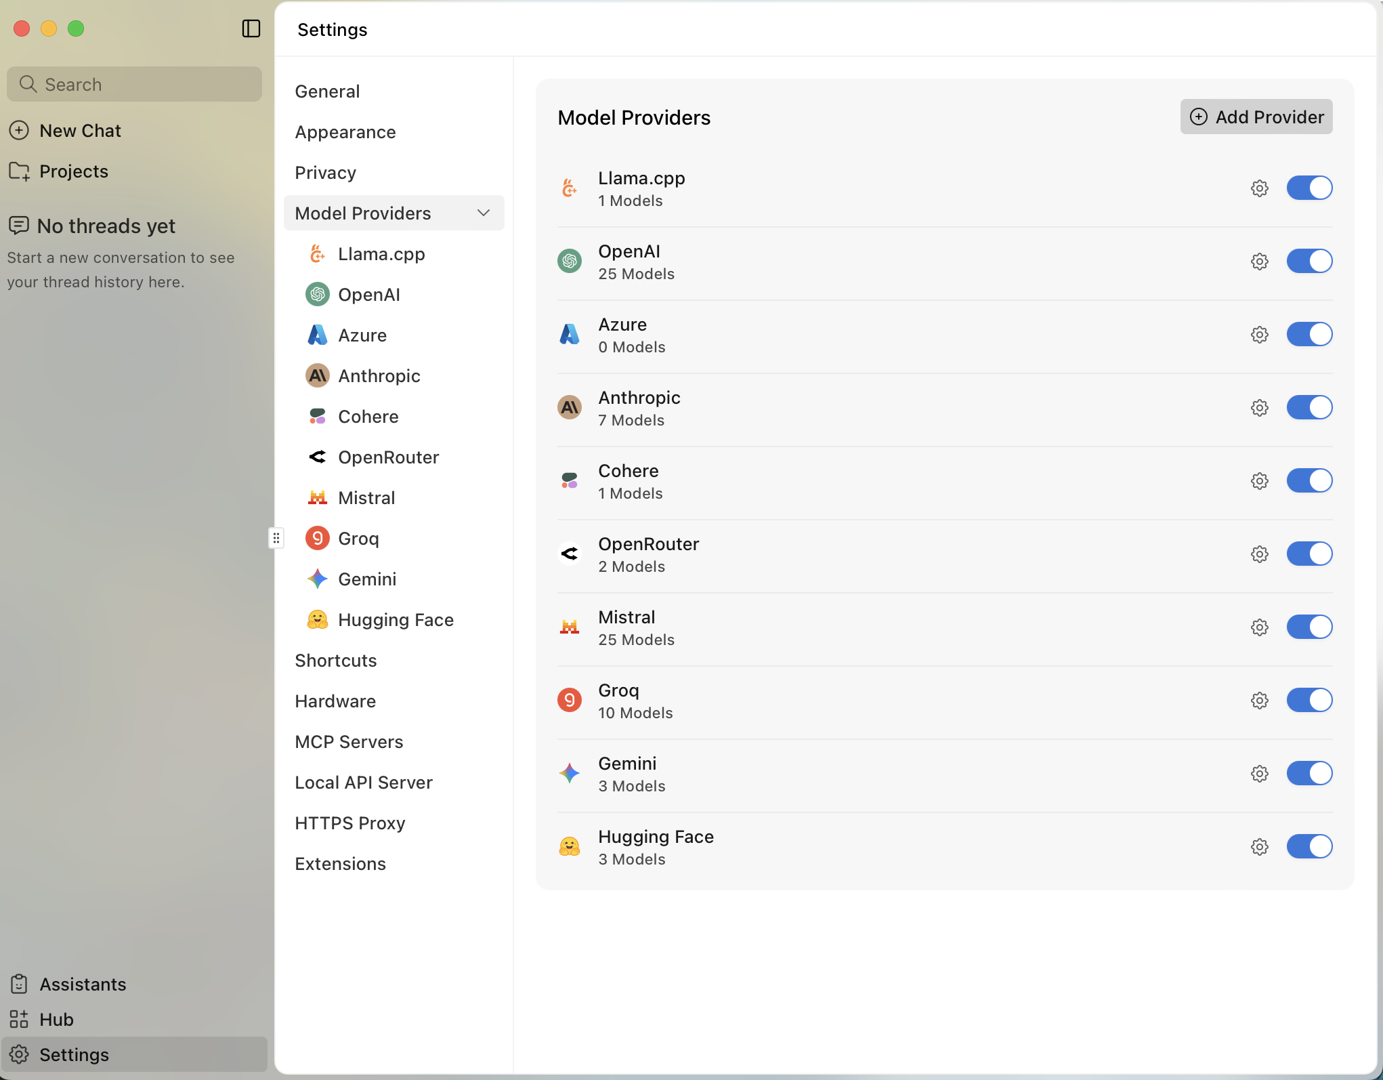This screenshot has width=1383, height=1080.
Task: Open settings gear for Mistral provider
Action: click(x=1259, y=627)
